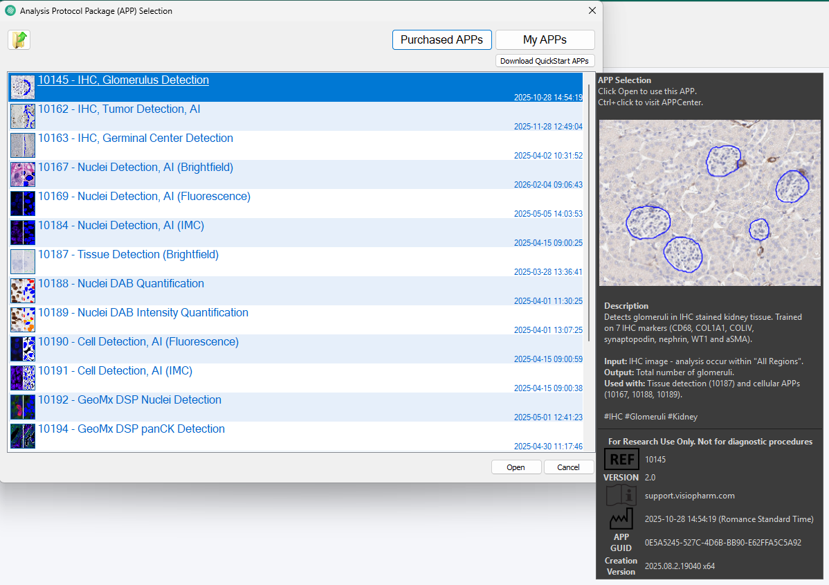Click thumbnail icon of 10190 Cell Detection Fluorescence
The image size is (829, 585).
[23, 349]
